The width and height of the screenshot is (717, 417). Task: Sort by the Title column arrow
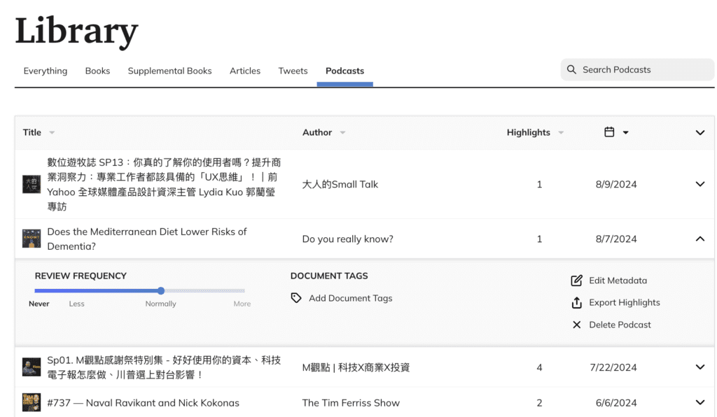[52, 133]
